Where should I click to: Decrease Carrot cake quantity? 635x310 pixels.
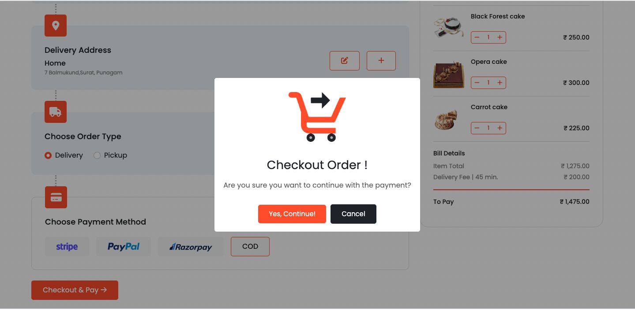[x=477, y=128]
